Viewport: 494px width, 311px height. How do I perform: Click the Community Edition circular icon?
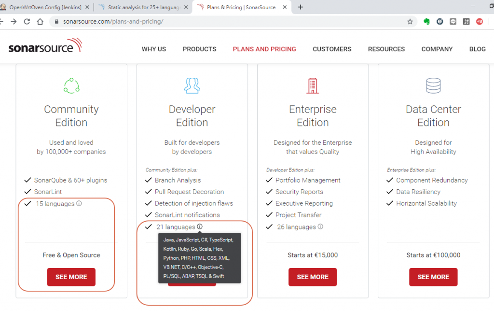[71, 85]
